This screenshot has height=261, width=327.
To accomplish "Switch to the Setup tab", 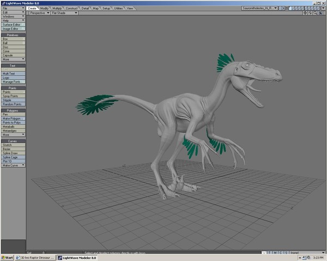I will click(x=106, y=8).
